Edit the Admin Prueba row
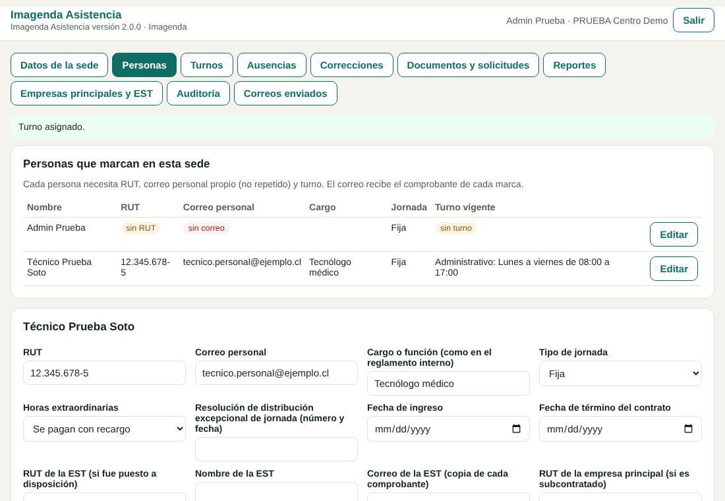Viewport: 725px width, 501px height. click(674, 235)
